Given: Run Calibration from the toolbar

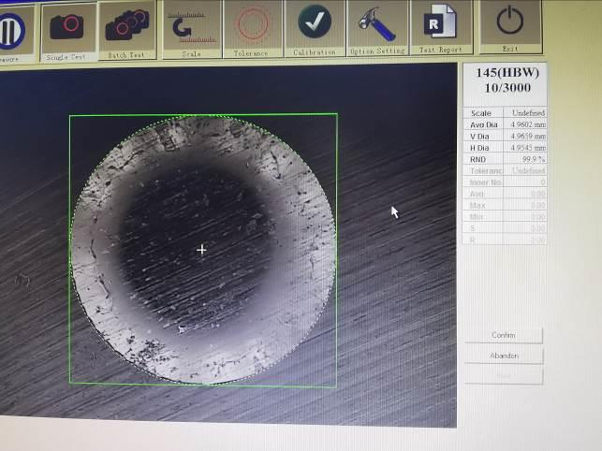Looking at the screenshot, I should (x=315, y=25).
